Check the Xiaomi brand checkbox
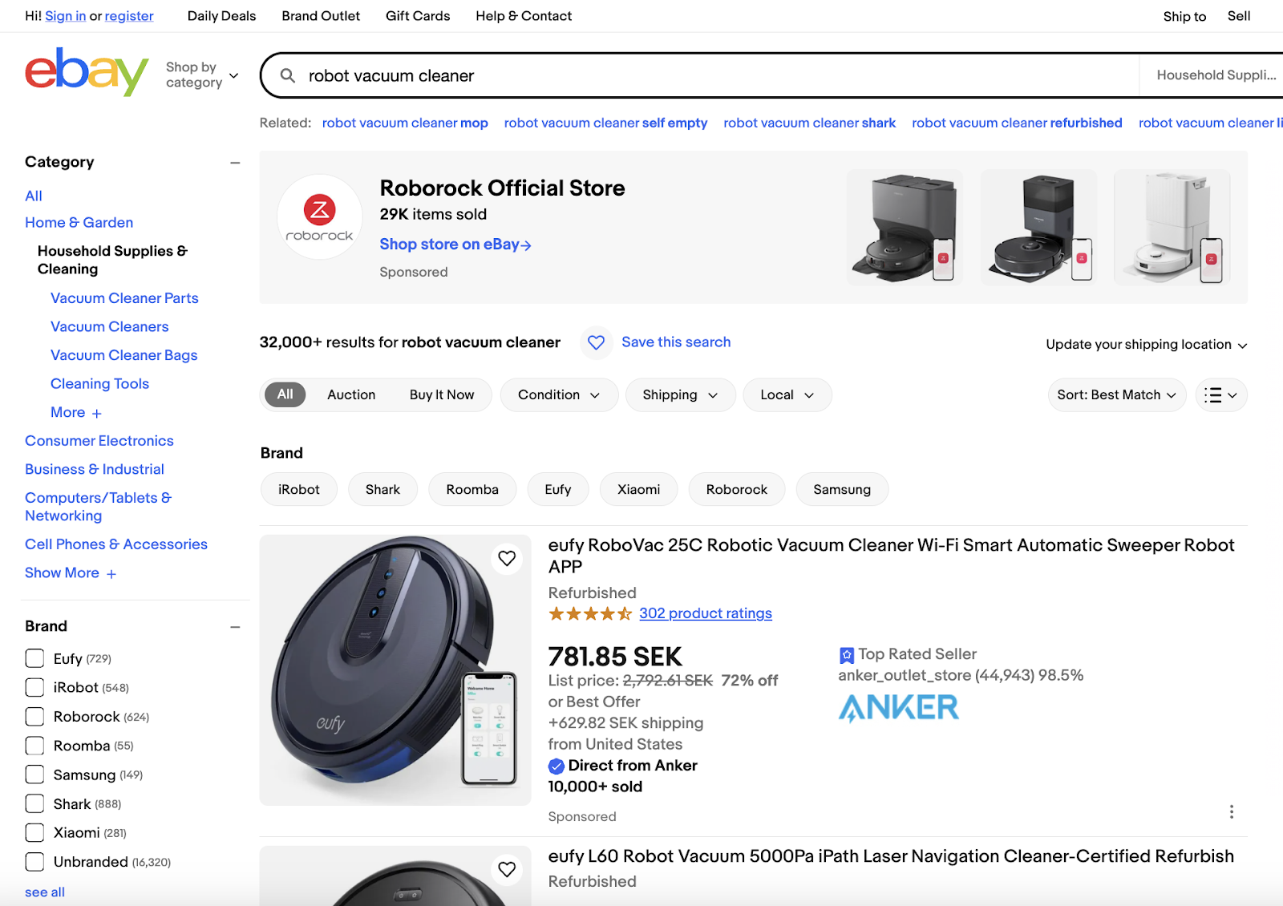The width and height of the screenshot is (1283, 906). pyautogui.click(x=34, y=832)
